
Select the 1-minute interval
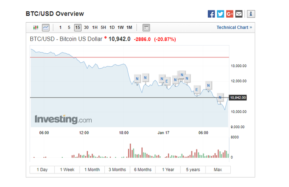[x=60, y=28]
